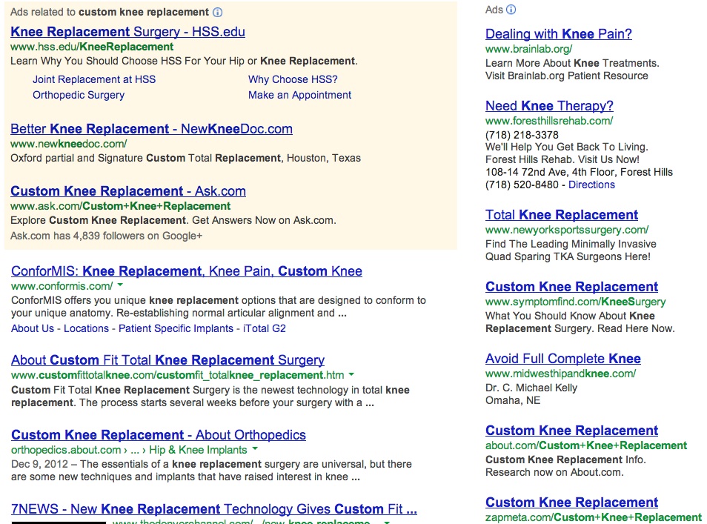
Task: Click the www.foresthillsrehab.com/ URL text
Action: pos(548,121)
